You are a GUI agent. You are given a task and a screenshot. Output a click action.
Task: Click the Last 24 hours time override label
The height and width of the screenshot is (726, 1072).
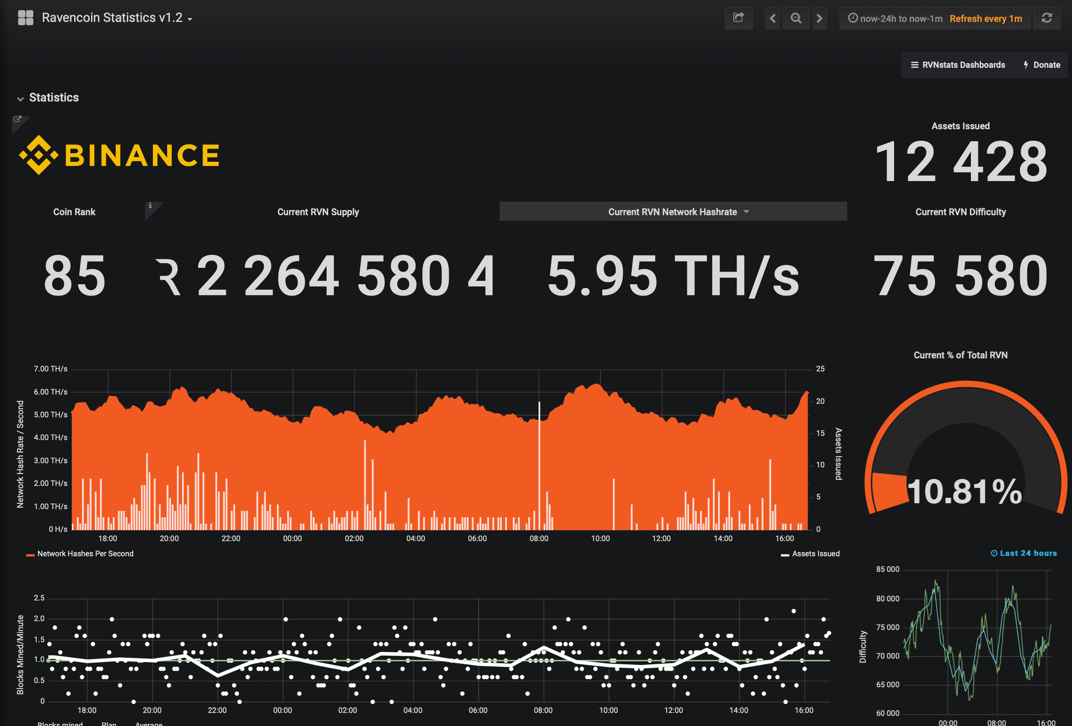click(x=1024, y=553)
